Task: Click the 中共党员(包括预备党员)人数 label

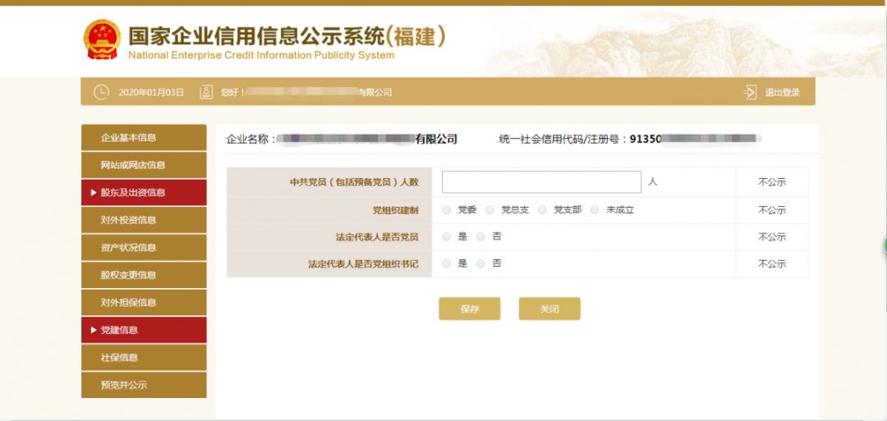Action: [354, 182]
